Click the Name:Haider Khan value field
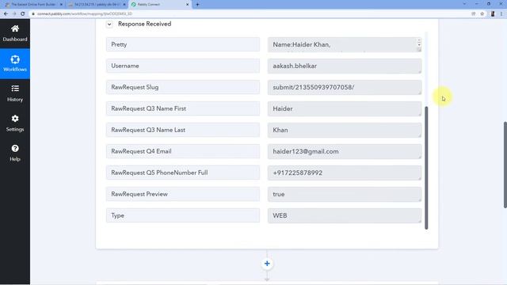 point(345,44)
